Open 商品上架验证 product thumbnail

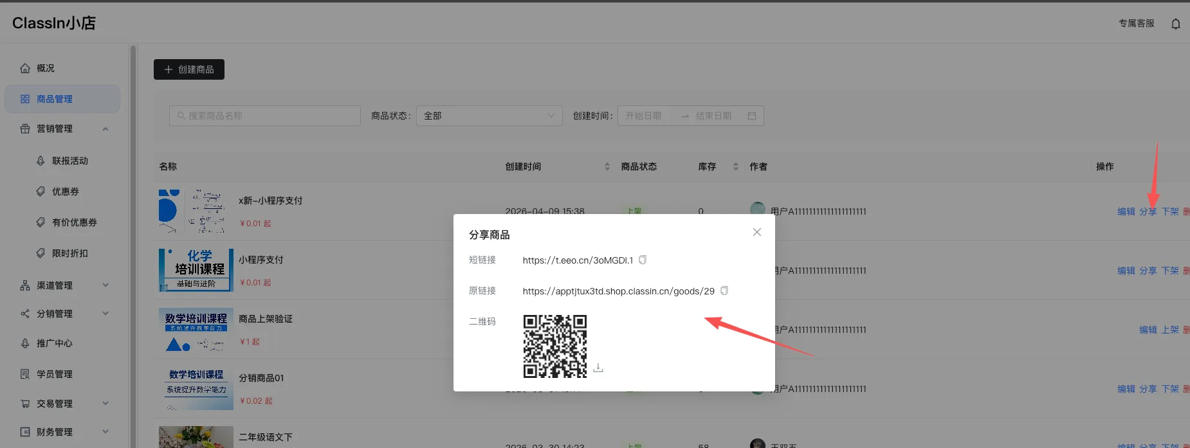[196, 329]
